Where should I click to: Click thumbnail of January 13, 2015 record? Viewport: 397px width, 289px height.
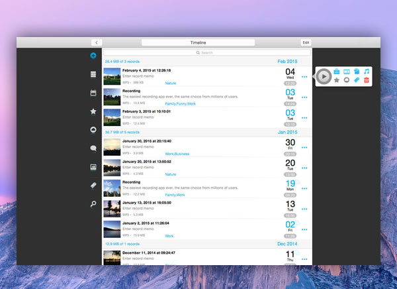point(112,209)
